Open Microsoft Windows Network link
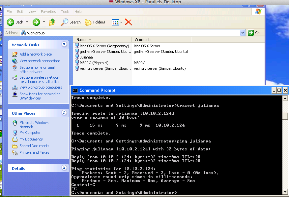Image resolution: width=289 pixels, height=197 pixels. click(34, 125)
